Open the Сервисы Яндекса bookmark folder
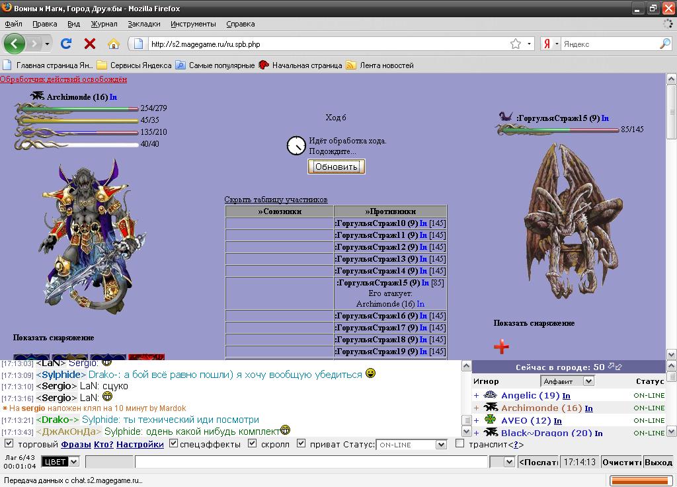 click(x=134, y=65)
